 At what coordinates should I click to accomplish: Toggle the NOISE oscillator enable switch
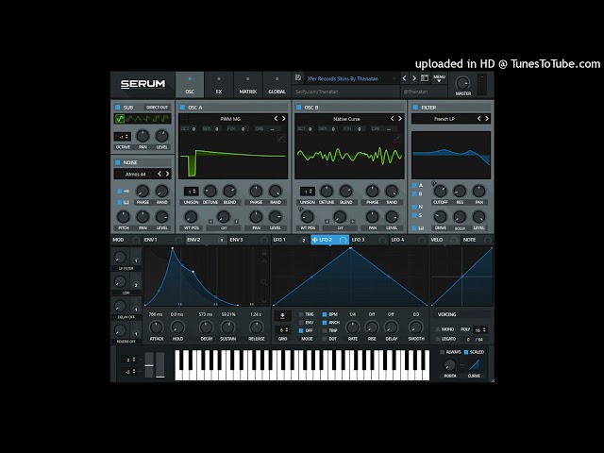click(118, 162)
